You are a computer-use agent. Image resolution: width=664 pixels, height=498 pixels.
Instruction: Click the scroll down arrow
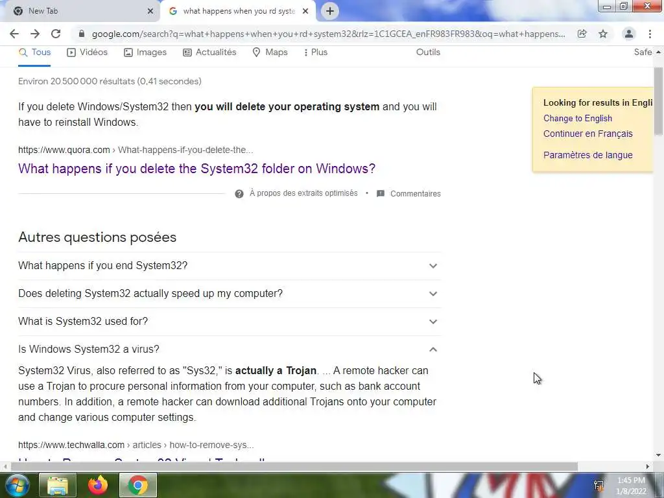click(x=659, y=455)
